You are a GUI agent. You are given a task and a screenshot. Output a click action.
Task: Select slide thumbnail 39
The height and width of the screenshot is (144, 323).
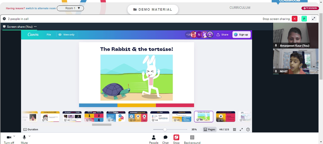[x=50, y=116]
